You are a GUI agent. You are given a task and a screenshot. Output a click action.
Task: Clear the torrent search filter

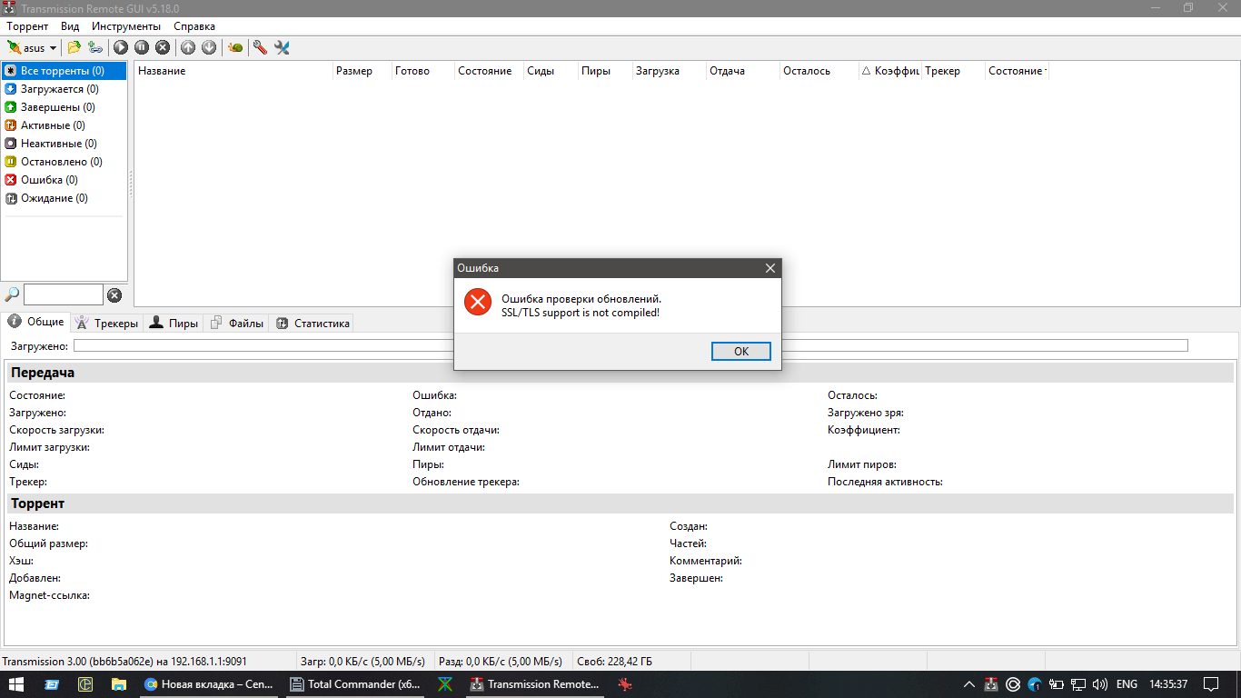114,294
